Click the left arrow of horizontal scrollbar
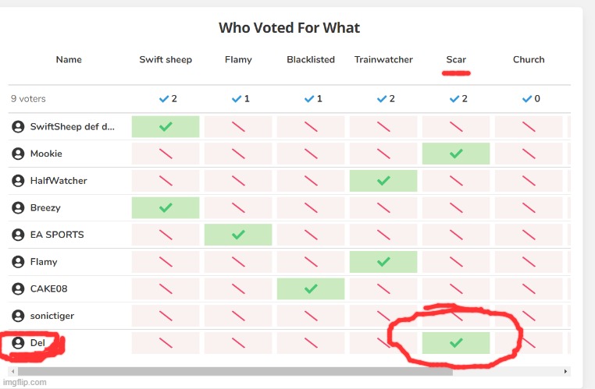The height and width of the screenshot is (389, 595). click(x=13, y=371)
